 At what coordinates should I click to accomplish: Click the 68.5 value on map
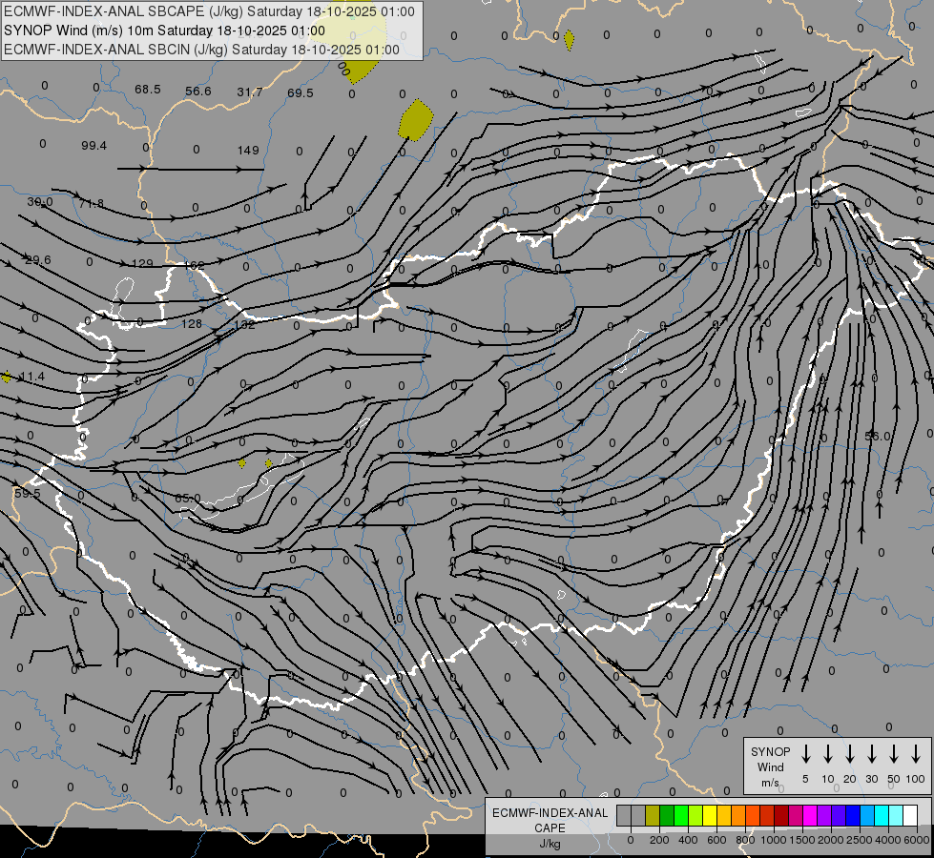(148, 90)
